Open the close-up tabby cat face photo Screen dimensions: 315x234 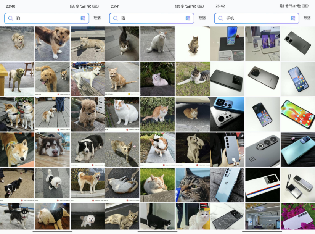[x=193, y=185]
